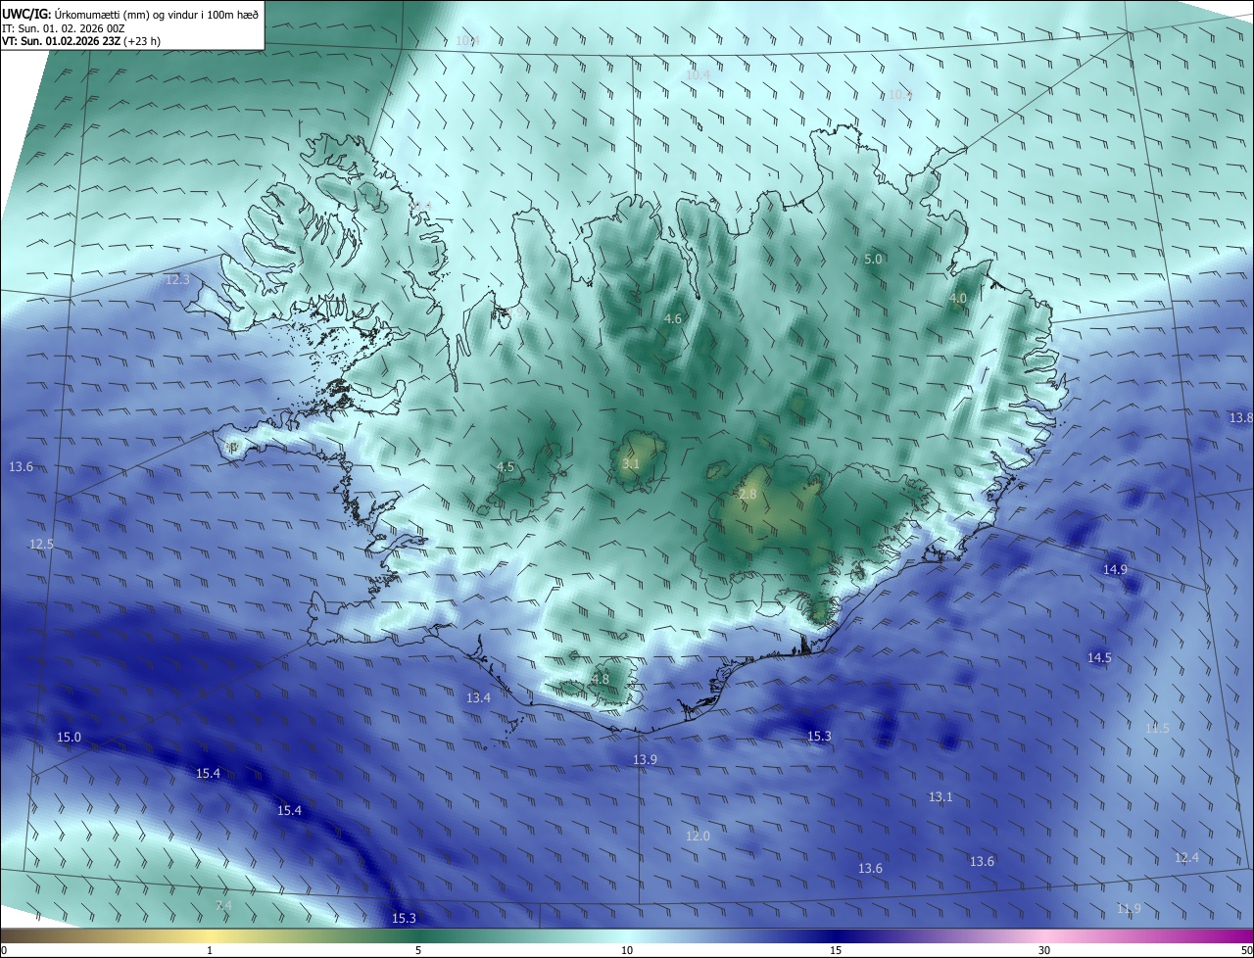Click the 4.5 value label
Viewport: 1254px width, 958px height.
[506, 466]
